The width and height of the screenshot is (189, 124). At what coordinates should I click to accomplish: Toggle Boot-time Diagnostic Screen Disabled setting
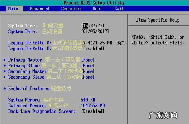pyautogui.click(x=93, y=111)
